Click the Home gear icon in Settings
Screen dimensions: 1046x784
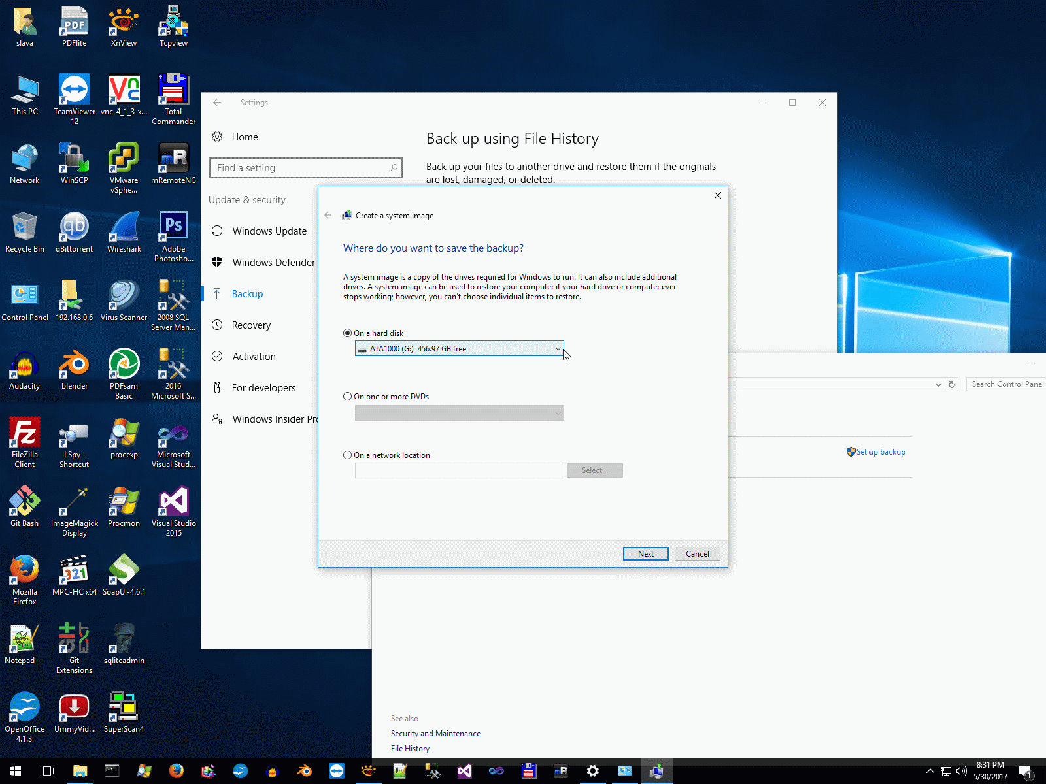[x=217, y=137]
